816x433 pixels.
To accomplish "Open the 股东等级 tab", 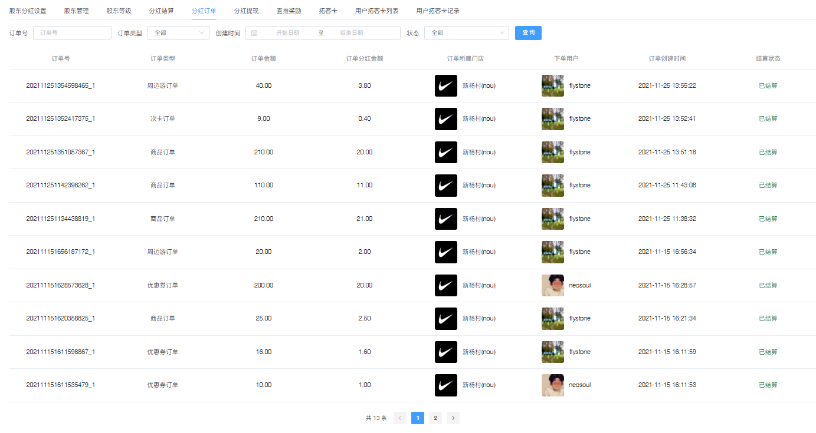I will pos(119,11).
